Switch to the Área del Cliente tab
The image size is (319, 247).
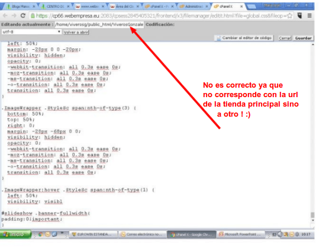(124, 7)
